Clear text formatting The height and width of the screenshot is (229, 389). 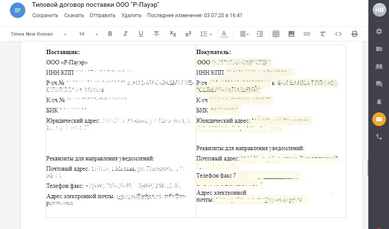(323, 34)
